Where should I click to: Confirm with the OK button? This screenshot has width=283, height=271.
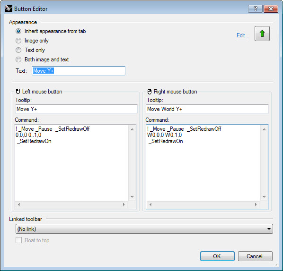pyautogui.click(x=217, y=256)
